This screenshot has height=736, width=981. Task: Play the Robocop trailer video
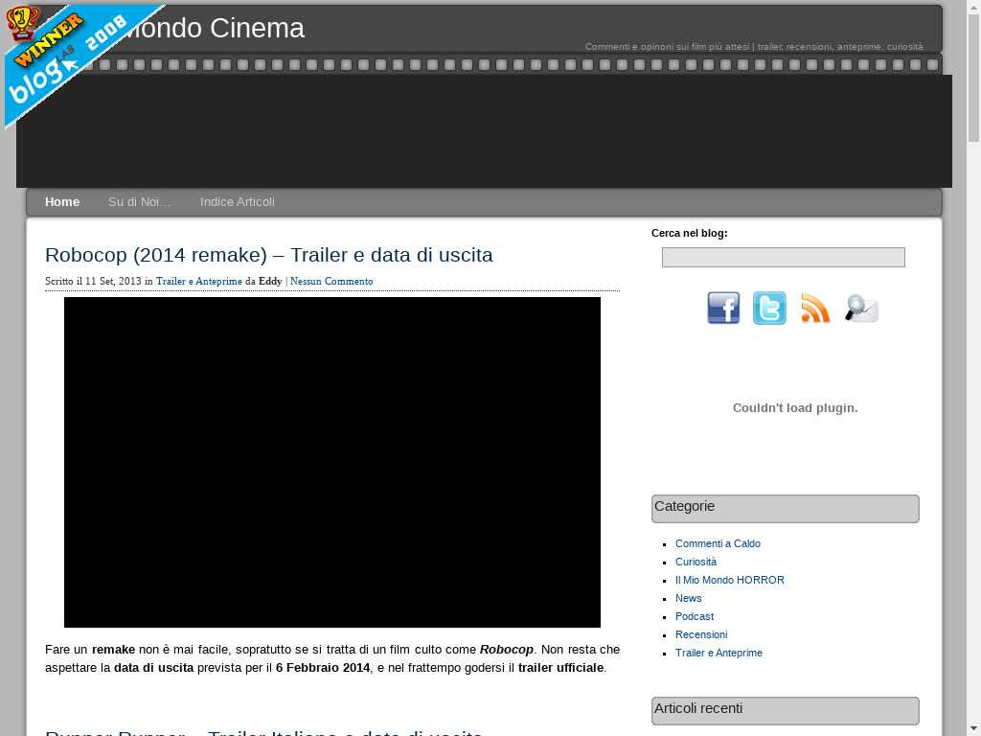[x=332, y=462]
